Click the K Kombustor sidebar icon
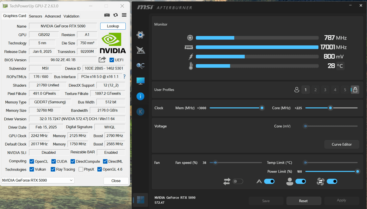 (141, 112)
